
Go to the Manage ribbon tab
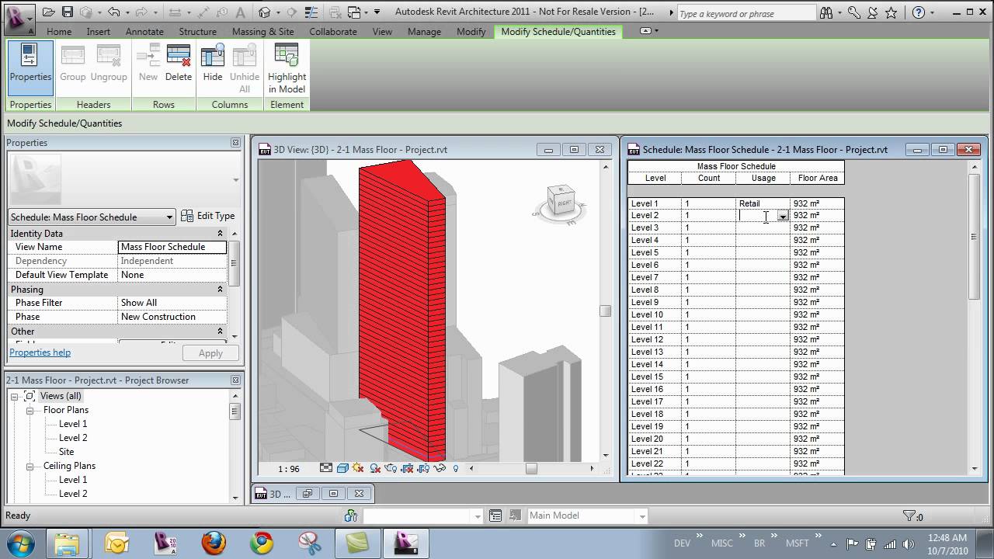[x=424, y=32]
